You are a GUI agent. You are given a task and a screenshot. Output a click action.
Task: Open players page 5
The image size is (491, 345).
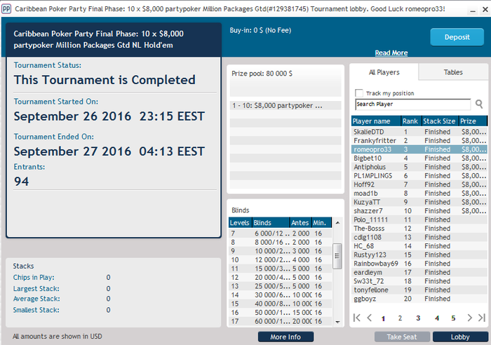point(453,318)
